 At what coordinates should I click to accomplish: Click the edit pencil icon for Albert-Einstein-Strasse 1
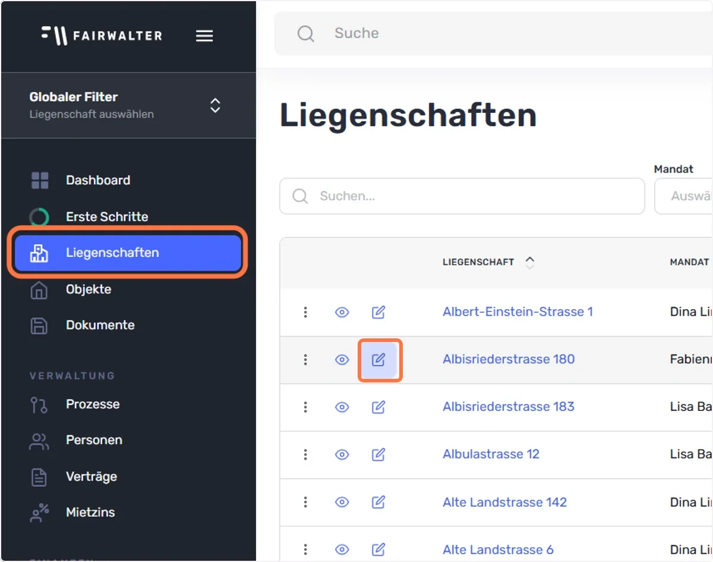[378, 312]
